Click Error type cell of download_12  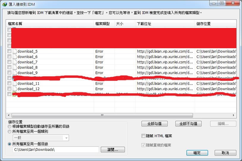[x=99, y=89]
